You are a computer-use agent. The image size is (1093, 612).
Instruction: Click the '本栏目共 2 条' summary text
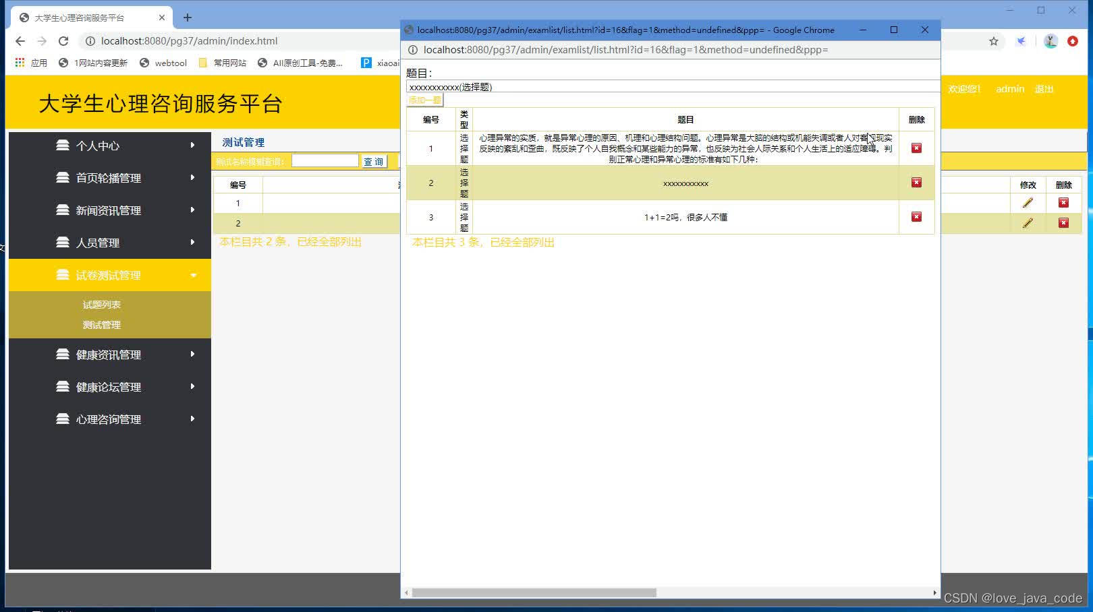(291, 241)
